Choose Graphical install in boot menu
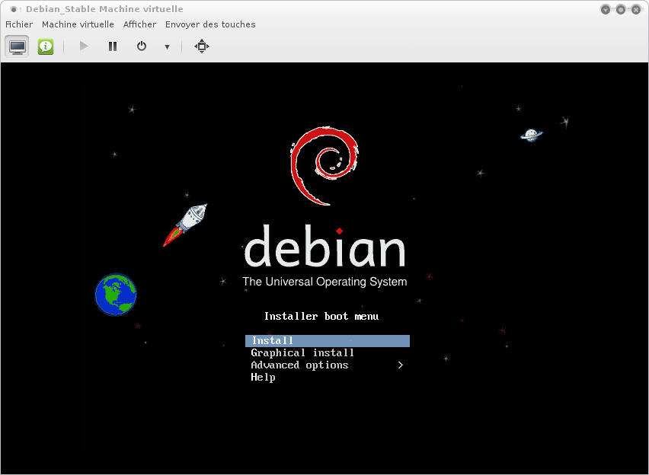The height and width of the screenshot is (475, 649). tap(302, 353)
